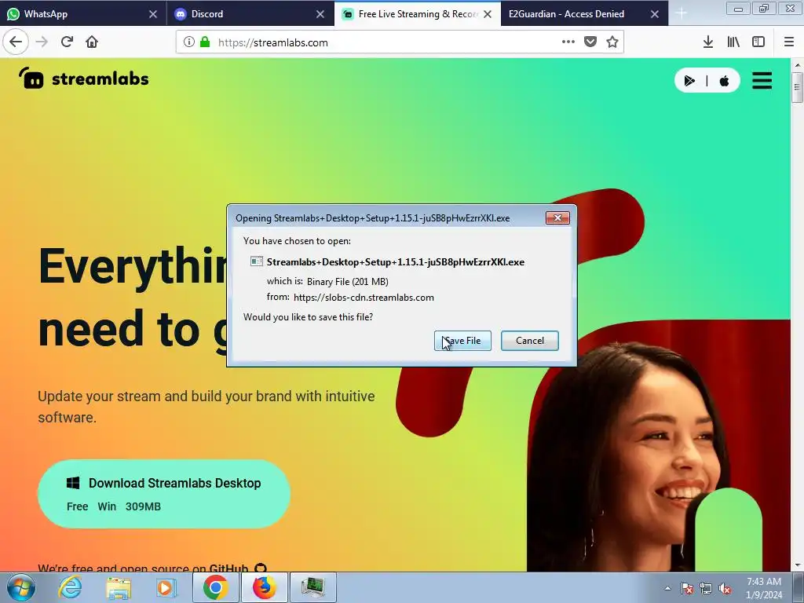Click the Streamlabs logo

coord(83,79)
